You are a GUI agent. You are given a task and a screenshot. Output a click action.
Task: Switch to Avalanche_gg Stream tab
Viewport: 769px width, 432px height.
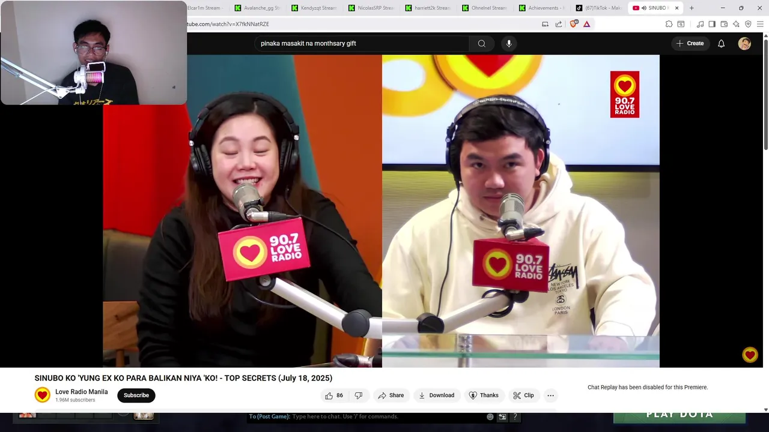258,8
